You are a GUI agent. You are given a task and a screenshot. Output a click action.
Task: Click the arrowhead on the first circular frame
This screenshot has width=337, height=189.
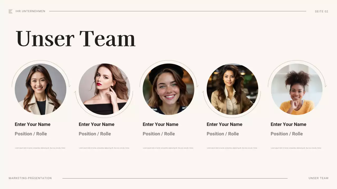coord(70,86)
